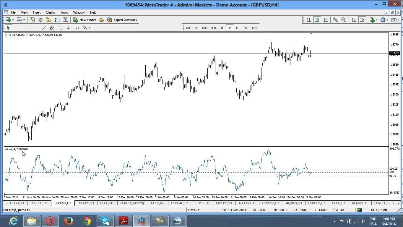Open the File menu

tap(13, 12)
